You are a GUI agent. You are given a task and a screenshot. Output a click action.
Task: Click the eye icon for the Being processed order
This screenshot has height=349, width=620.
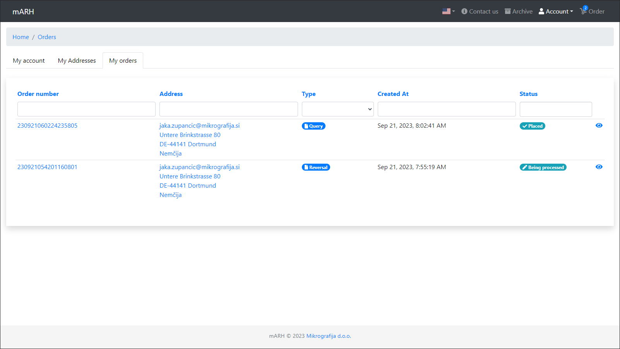click(599, 167)
